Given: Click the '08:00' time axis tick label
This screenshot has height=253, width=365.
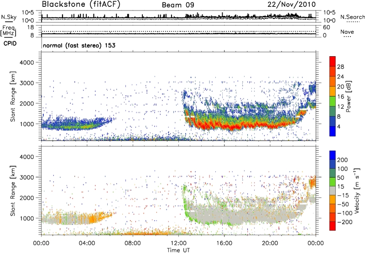Looking at the screenshot, I should (133, 243).
